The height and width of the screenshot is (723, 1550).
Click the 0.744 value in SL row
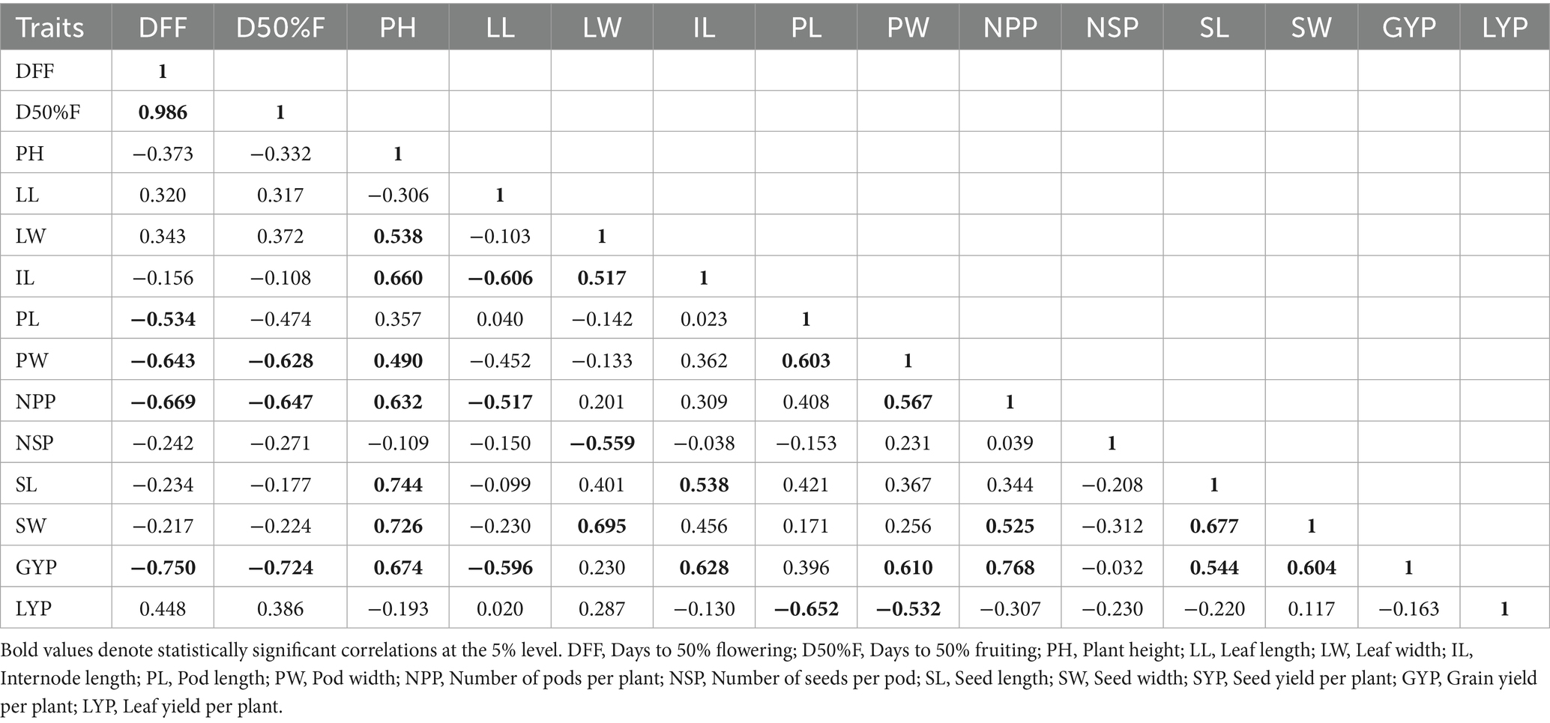coord(397,485)
